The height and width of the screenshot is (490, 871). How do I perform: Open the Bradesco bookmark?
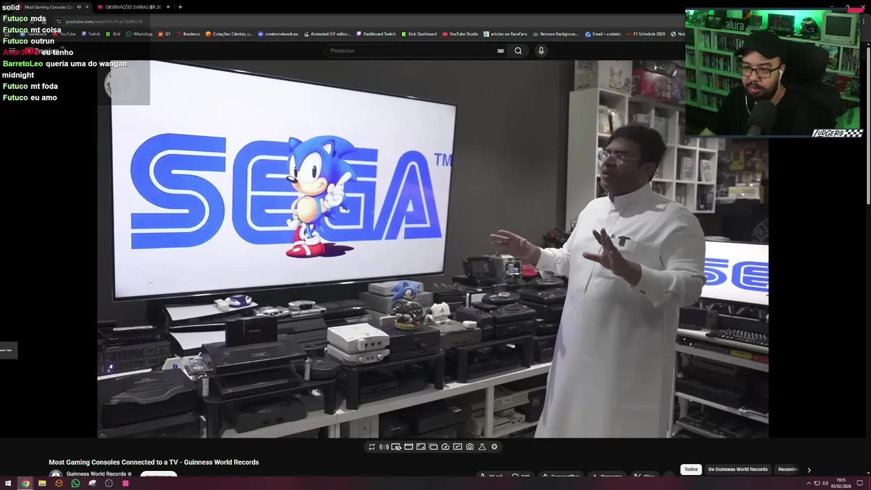coord(188,34)
